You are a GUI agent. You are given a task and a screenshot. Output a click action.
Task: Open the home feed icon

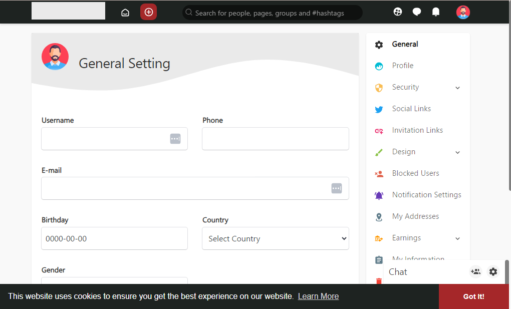click(125, 13)
